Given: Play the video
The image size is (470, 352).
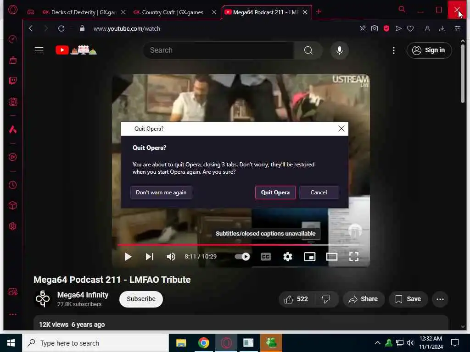Looking at the screenshot, I should click(128, 257).
